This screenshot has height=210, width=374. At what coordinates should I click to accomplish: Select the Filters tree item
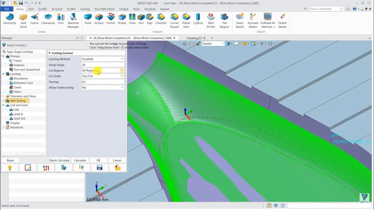(17, 92)
